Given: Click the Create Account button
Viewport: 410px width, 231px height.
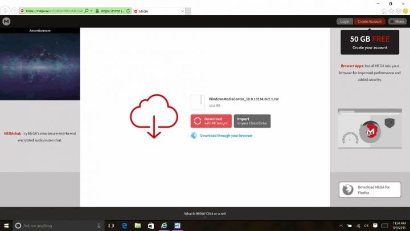Looking at the screenshot, I should pos(369,21).
